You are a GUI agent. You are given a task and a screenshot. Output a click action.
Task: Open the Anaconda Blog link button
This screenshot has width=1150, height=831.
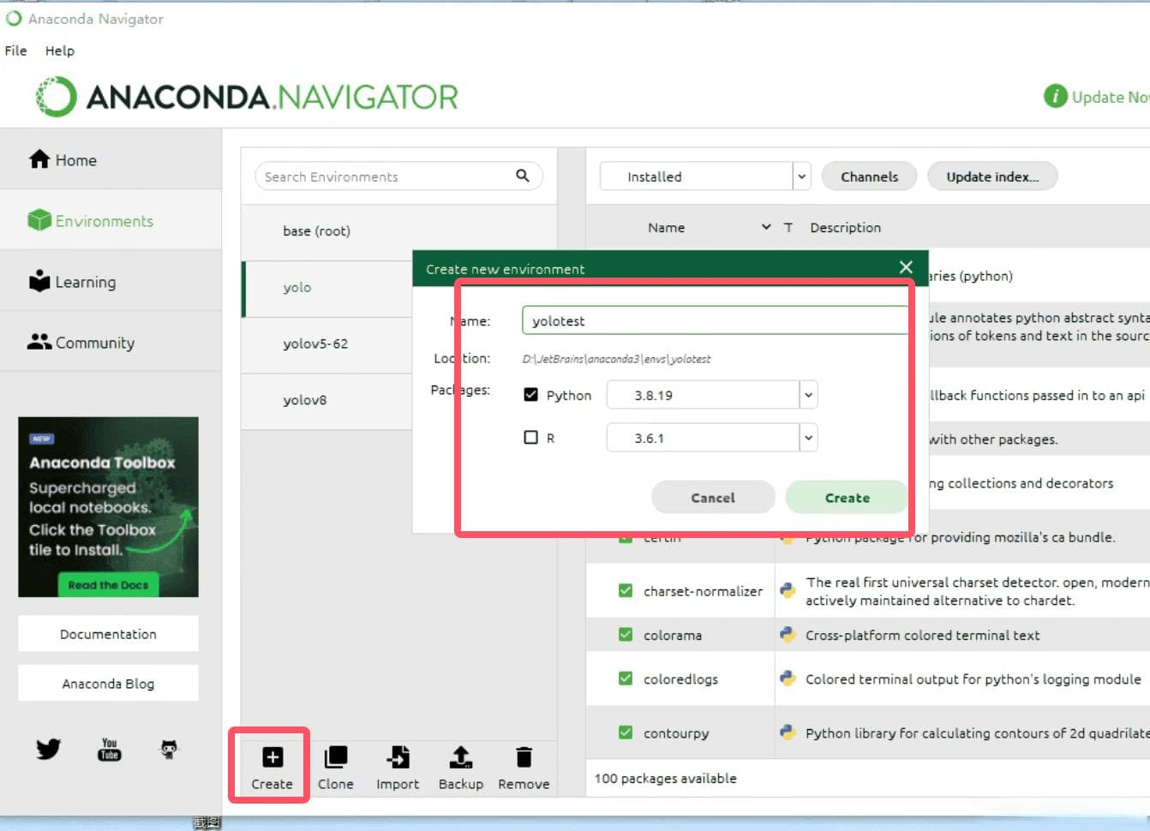click(108, 684)
